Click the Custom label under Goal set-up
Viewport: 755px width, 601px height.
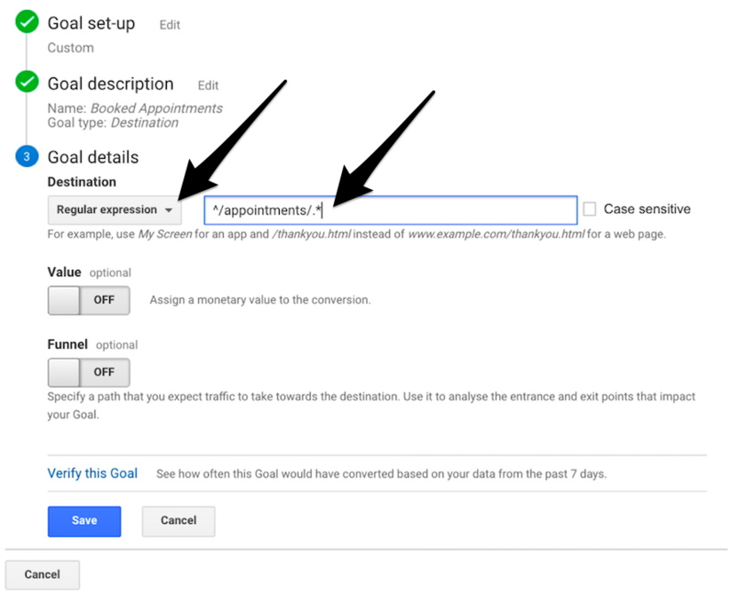tap(70, 47)
